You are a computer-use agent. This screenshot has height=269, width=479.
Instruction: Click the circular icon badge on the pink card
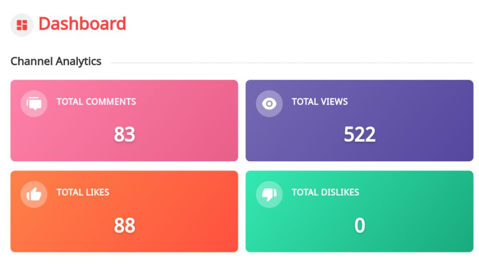[x=33, y=103]
